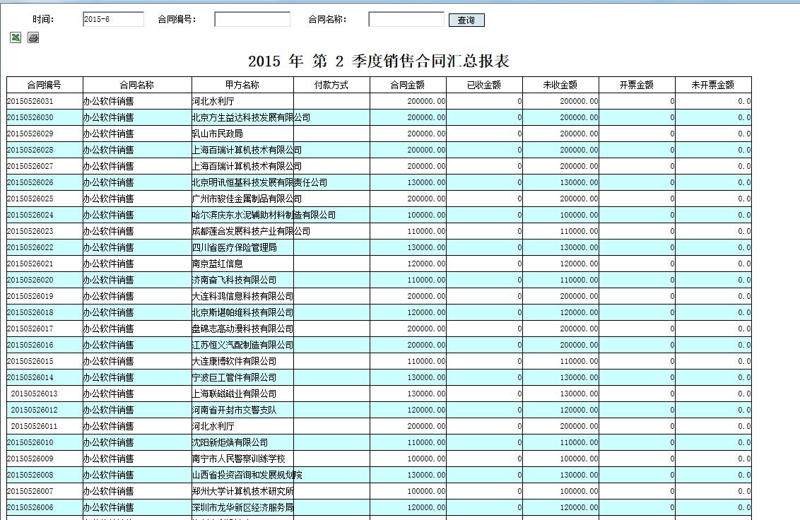800x520 pixels.
Task: Click the 已收金额 column header
Action: (484, 85)
